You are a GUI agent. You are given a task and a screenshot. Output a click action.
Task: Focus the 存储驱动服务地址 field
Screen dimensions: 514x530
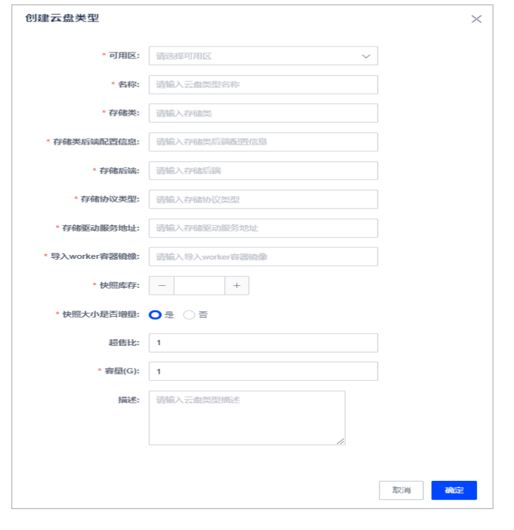[x=263, y=228]
